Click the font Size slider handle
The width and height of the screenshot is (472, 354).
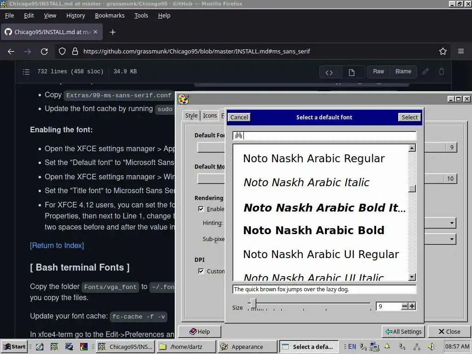click(254, 303)
